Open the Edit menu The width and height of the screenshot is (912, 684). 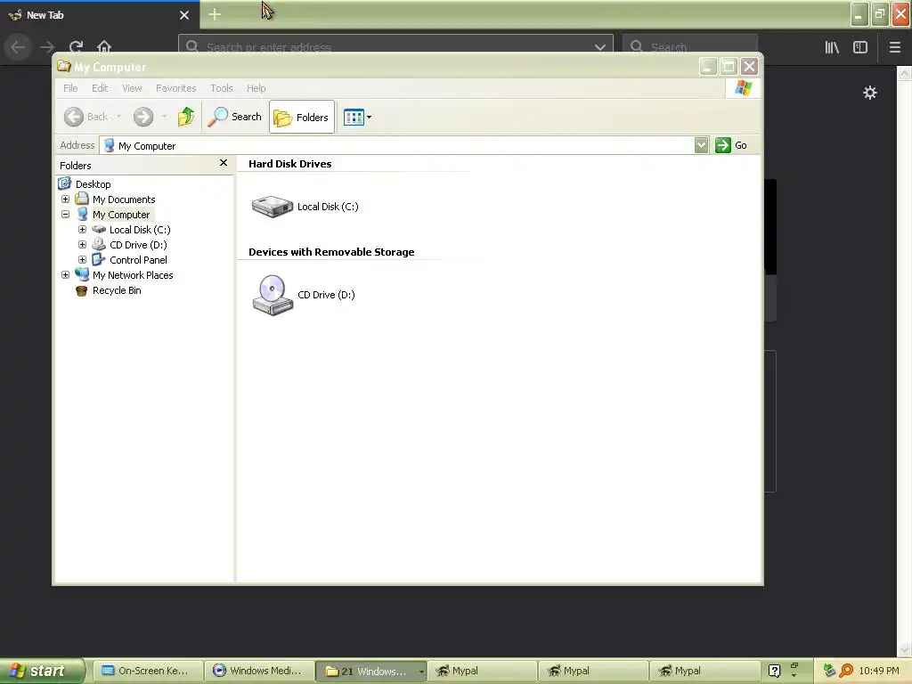pos(100,88)
